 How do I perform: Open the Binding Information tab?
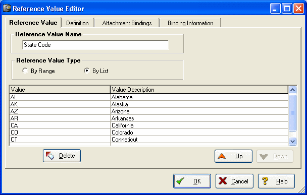(190, 23)
